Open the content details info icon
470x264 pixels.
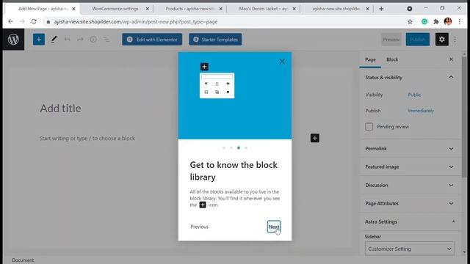click(x=93, y=39)
